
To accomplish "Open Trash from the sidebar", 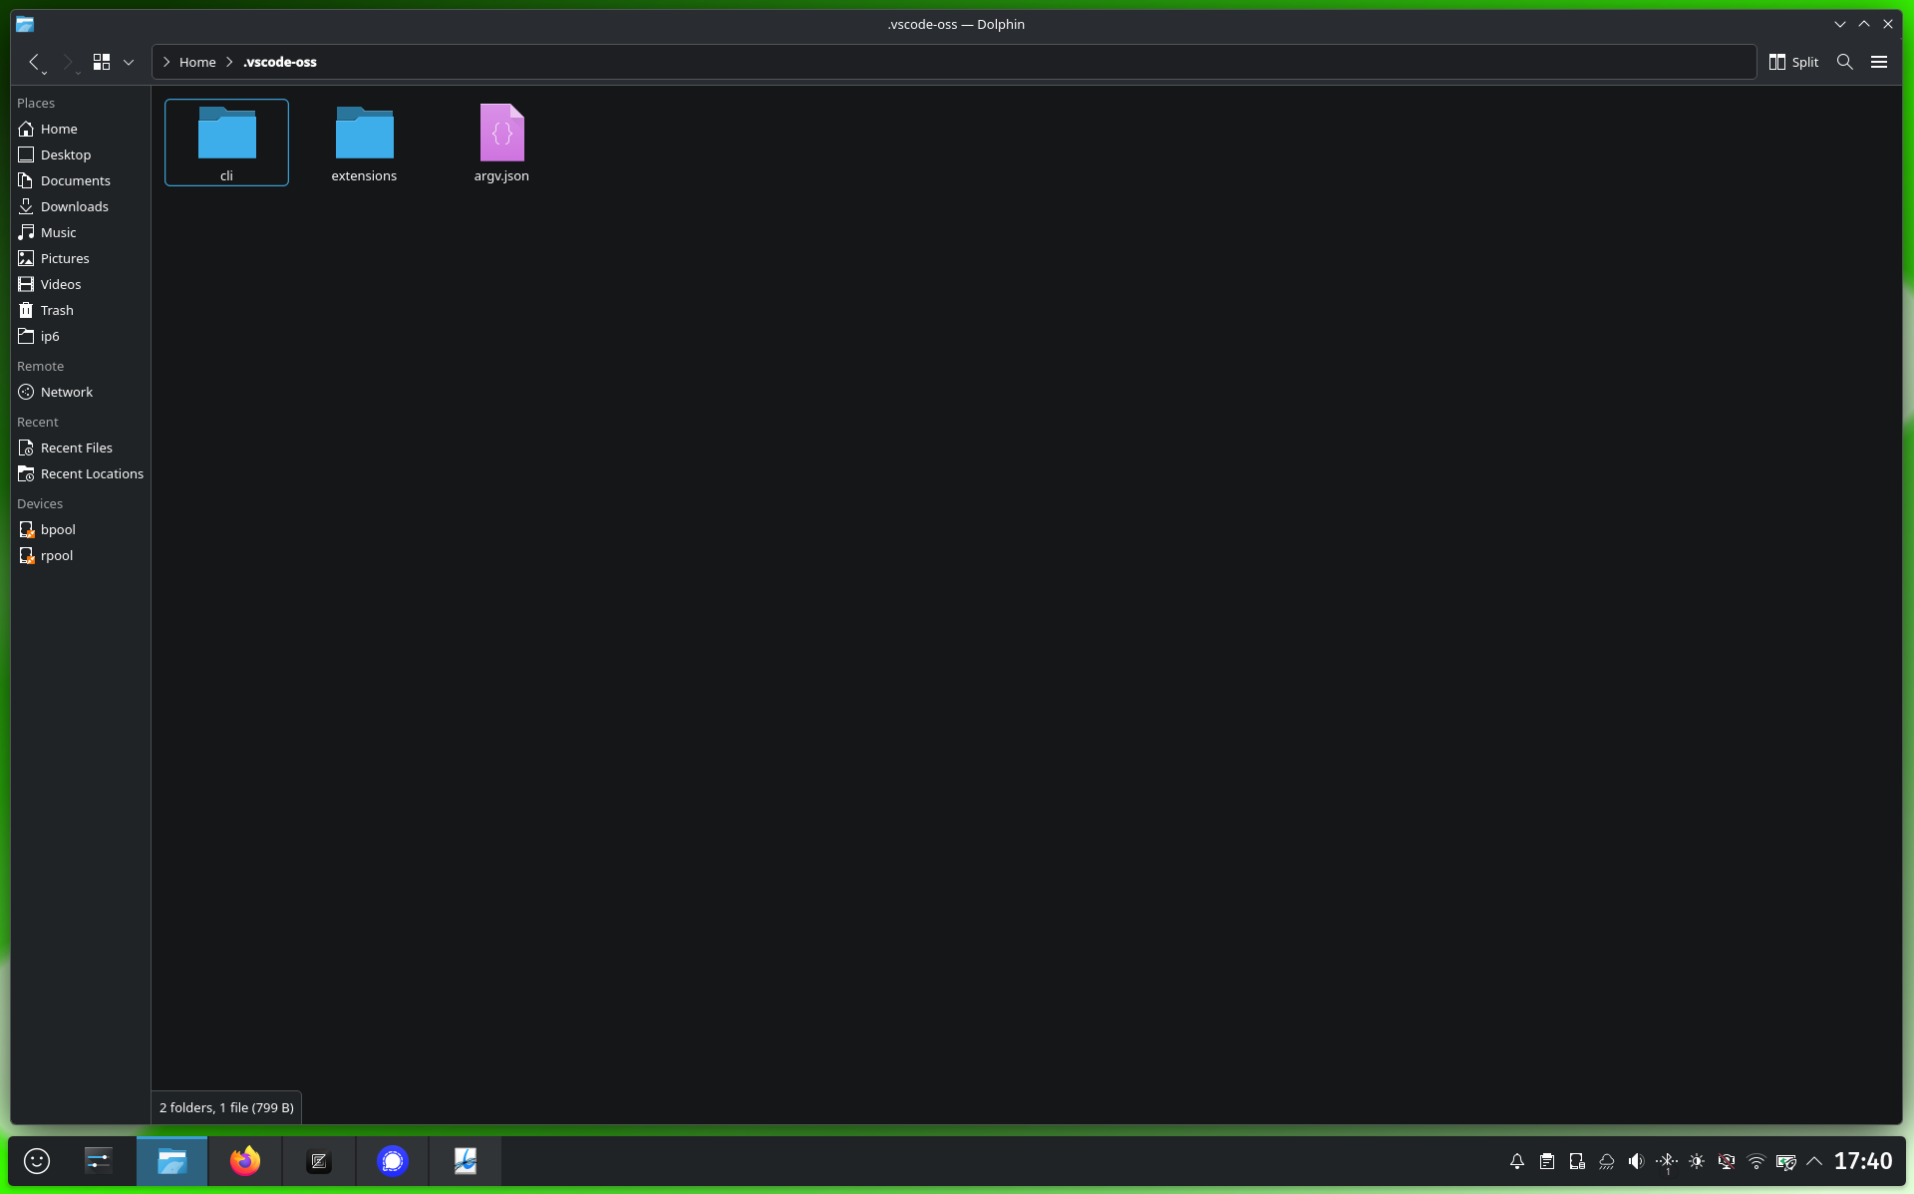I will (57, 310).
